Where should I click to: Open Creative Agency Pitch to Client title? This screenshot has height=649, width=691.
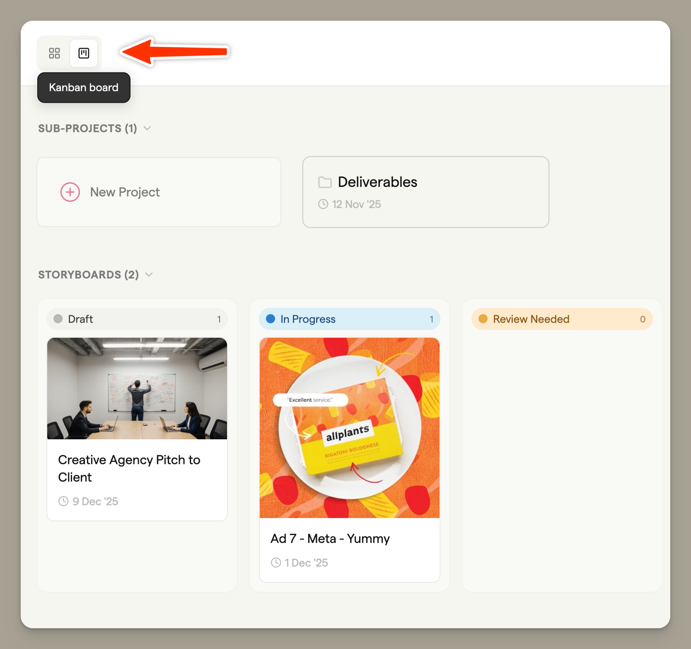[x=129, y=468]
